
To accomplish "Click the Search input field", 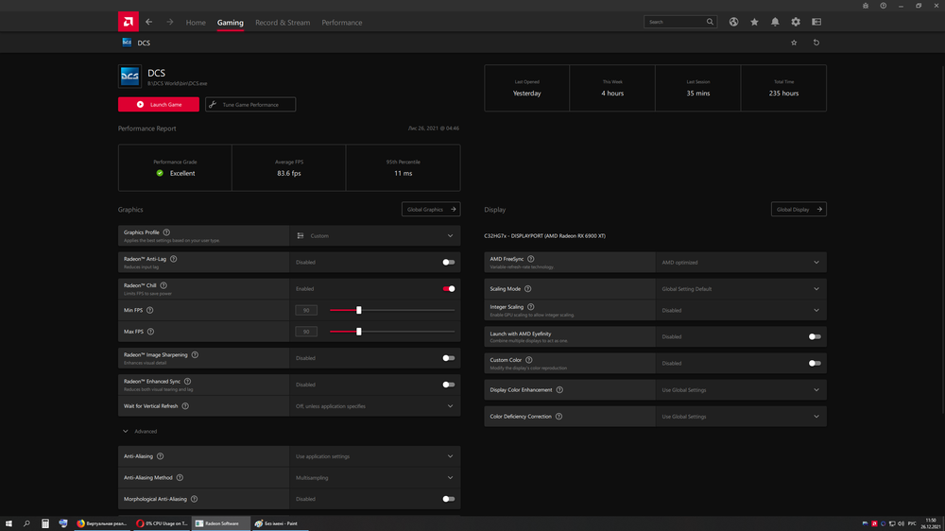I will tap(675, 22).
